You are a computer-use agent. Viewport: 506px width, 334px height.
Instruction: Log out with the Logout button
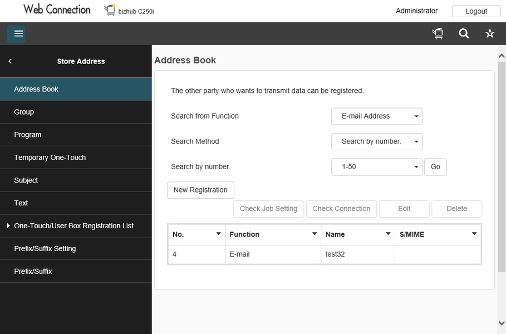[x=476, y=11]
